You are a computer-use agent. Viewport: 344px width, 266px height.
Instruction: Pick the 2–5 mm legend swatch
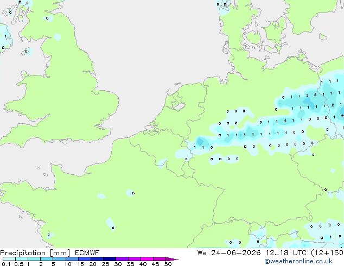[47, 259]
